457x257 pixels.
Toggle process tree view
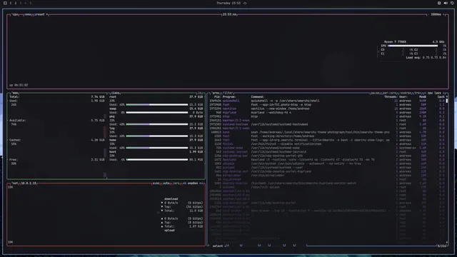tap(418, 93)
